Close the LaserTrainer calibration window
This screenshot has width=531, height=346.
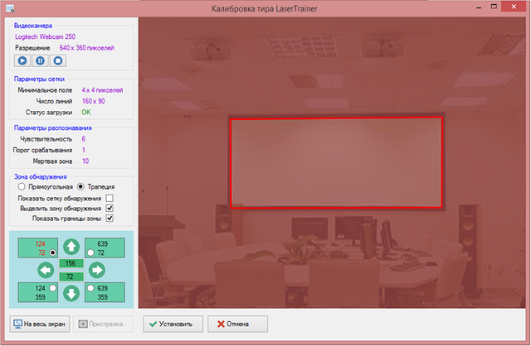pos(514,7)
